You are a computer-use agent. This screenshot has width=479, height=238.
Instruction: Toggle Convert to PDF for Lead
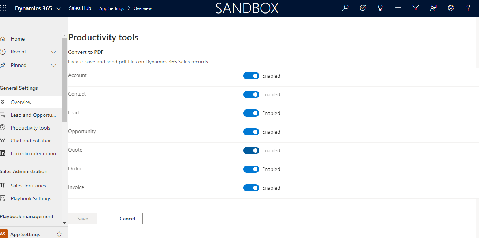tap(251, 113)
